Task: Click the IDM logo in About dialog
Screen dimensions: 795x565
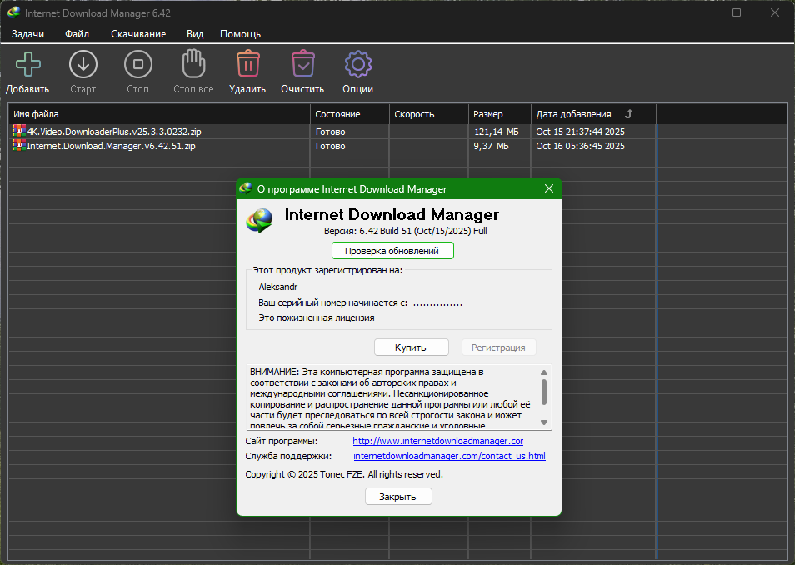Action: [259, 220]
